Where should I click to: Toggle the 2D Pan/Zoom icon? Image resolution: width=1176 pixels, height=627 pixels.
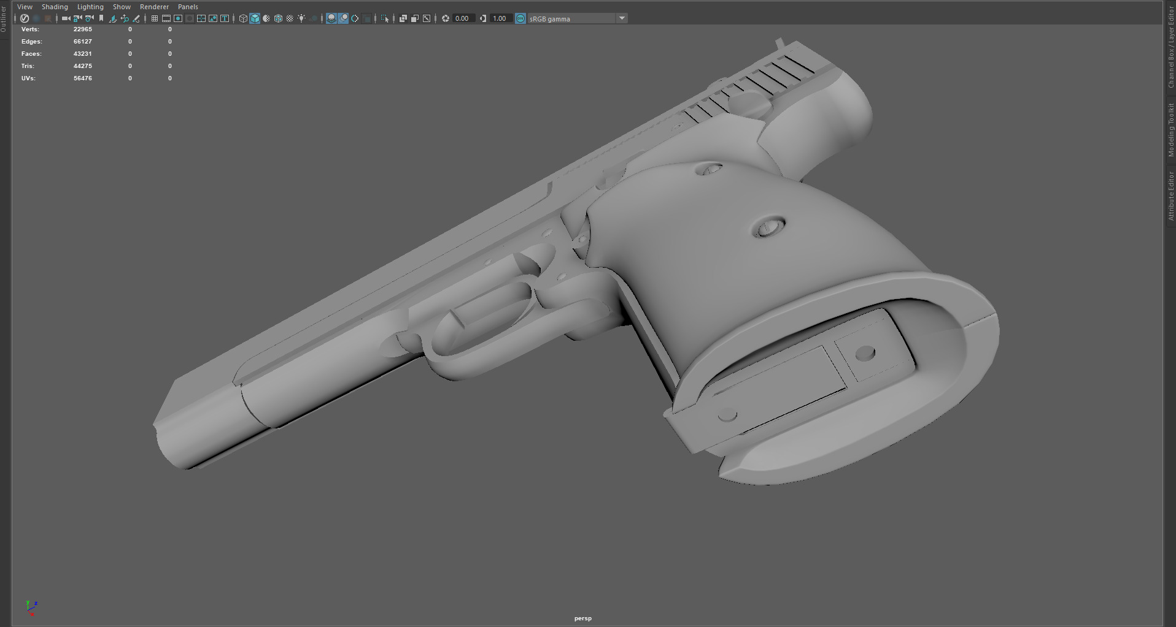[125, 18]
